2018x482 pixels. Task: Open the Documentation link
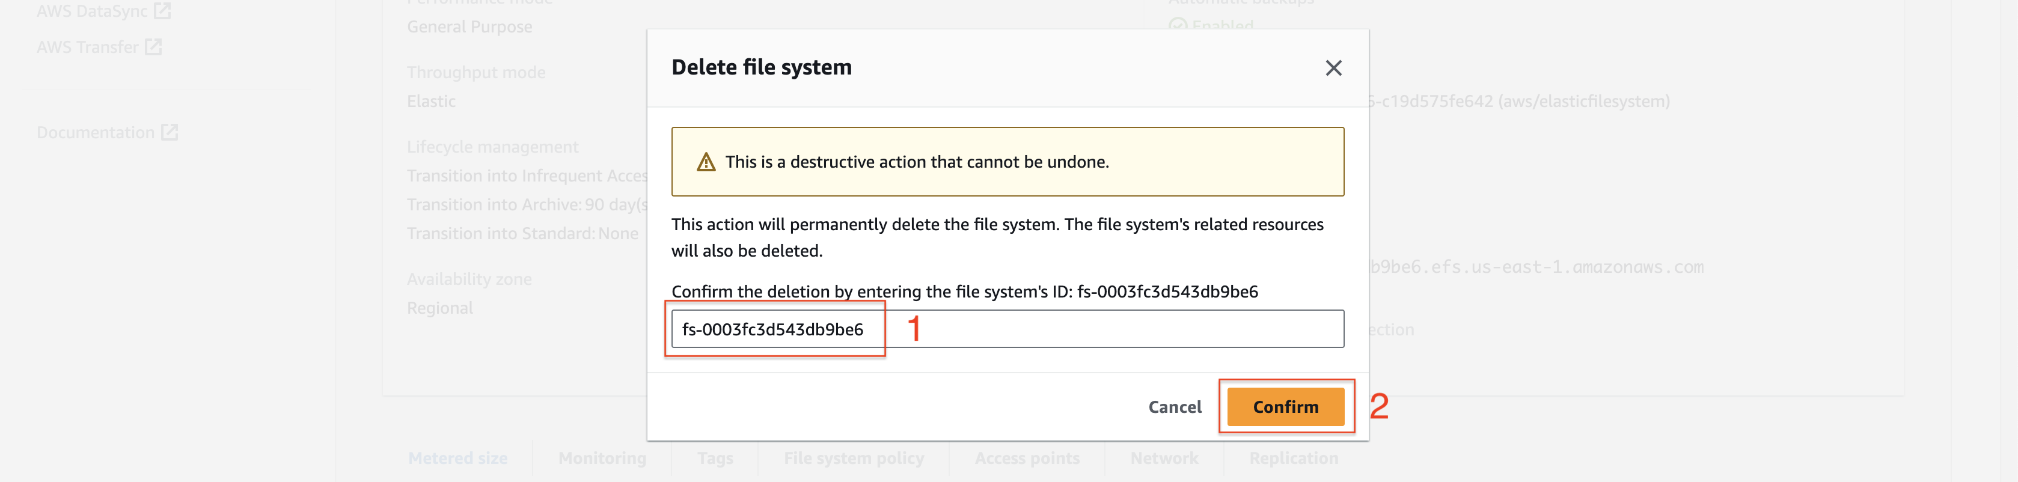pos(108,132)
